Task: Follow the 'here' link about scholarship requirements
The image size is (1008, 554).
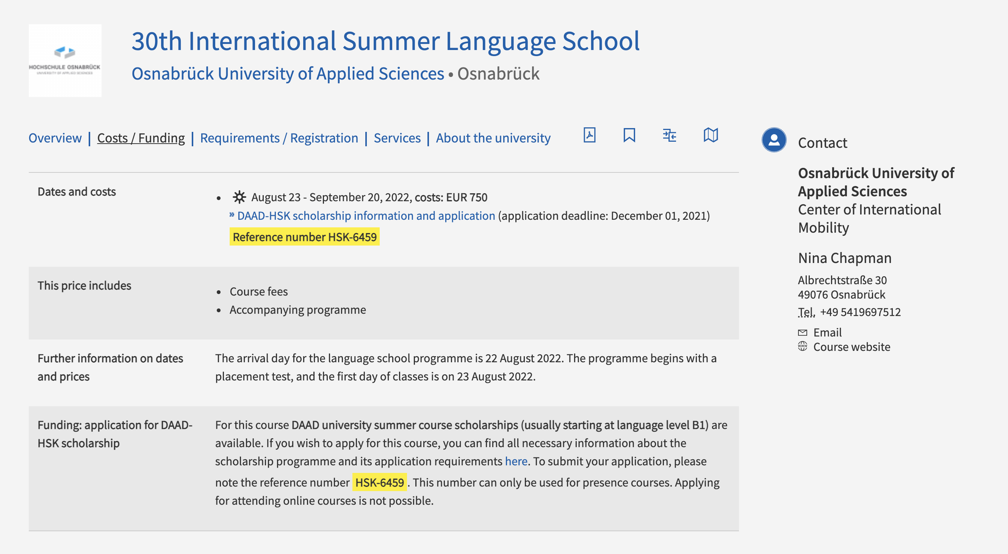Action: tap(516, 461)
